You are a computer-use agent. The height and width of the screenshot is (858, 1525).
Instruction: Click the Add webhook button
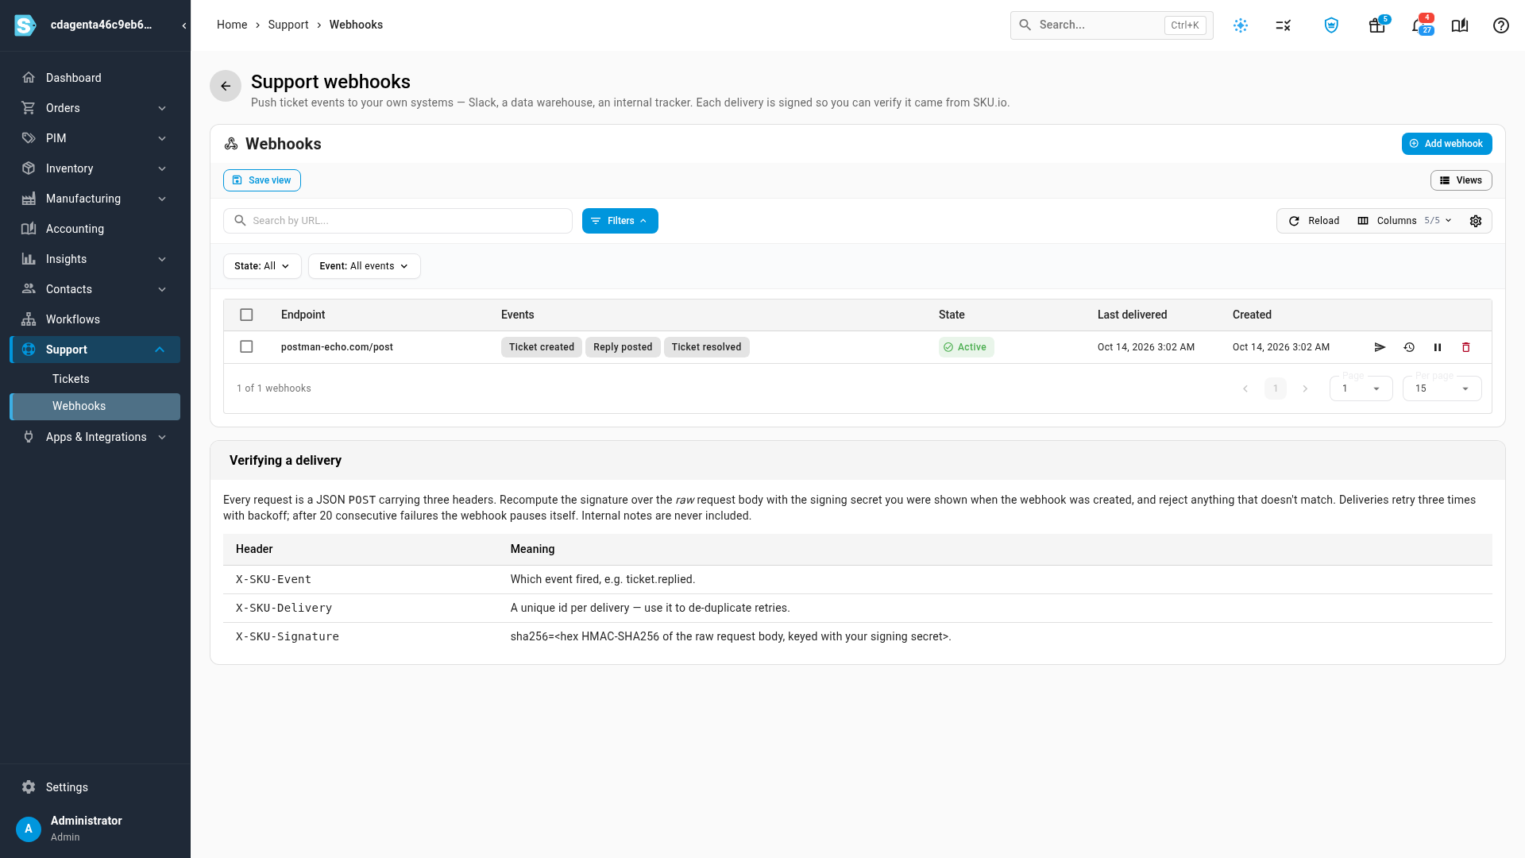click(x=1446, y=144)
